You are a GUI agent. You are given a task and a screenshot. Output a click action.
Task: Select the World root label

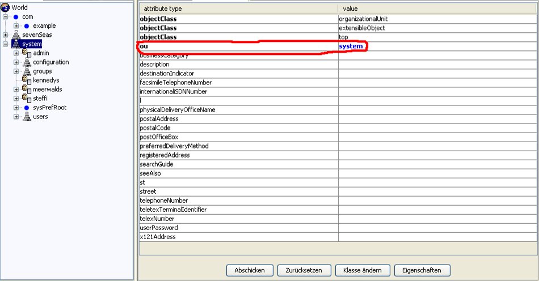coord(20,7)
